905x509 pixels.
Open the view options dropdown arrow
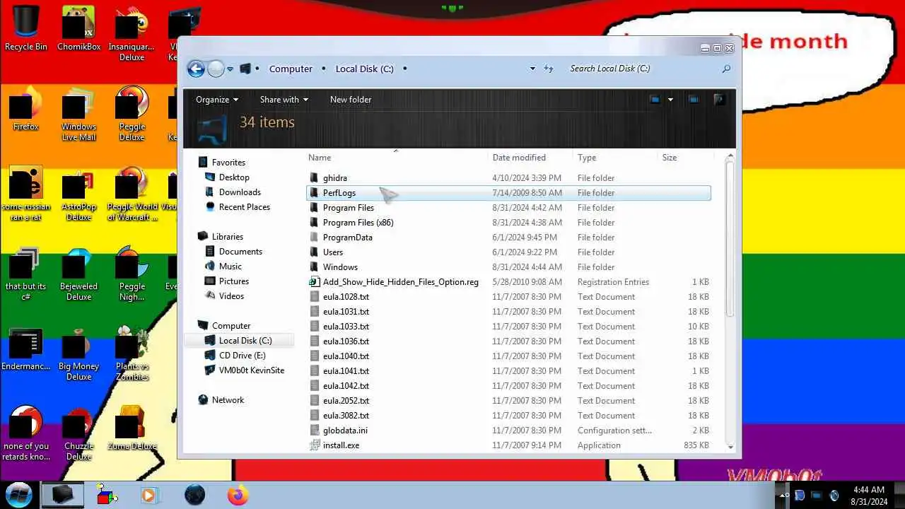[670, 100]
